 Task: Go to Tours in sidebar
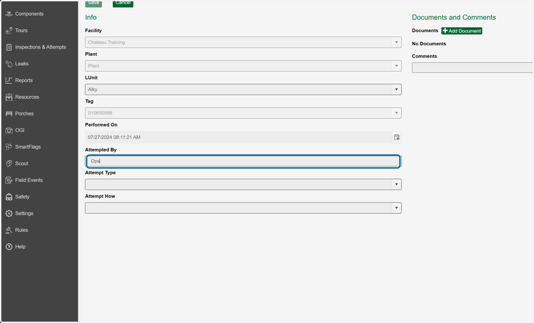(x=21, y=31)
